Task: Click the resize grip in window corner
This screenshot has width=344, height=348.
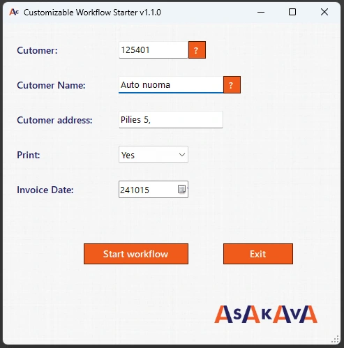Action: [x=335, y=339]
